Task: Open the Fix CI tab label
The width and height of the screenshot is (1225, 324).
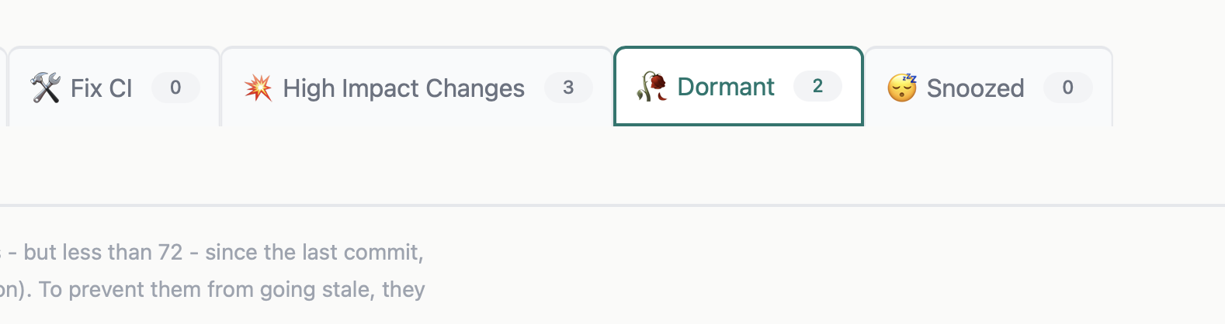Action: point(101,88)
